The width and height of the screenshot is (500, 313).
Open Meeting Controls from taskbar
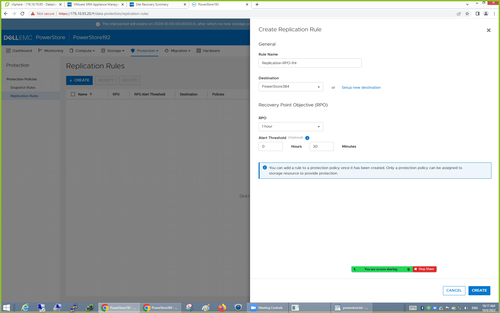[x=267, y=308]
